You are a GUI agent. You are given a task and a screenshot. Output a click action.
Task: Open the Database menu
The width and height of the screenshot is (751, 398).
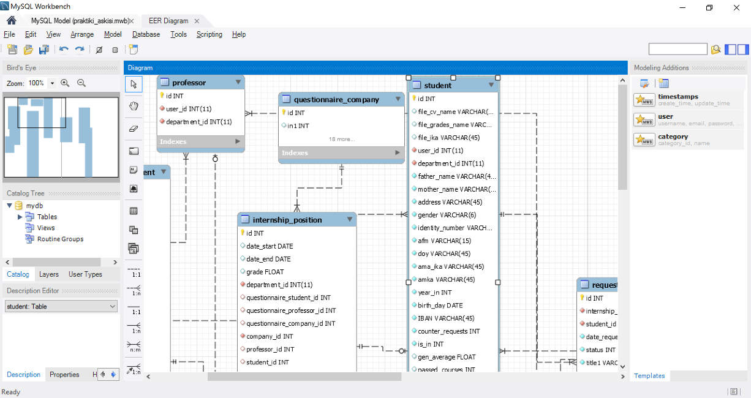pos(146,34)
